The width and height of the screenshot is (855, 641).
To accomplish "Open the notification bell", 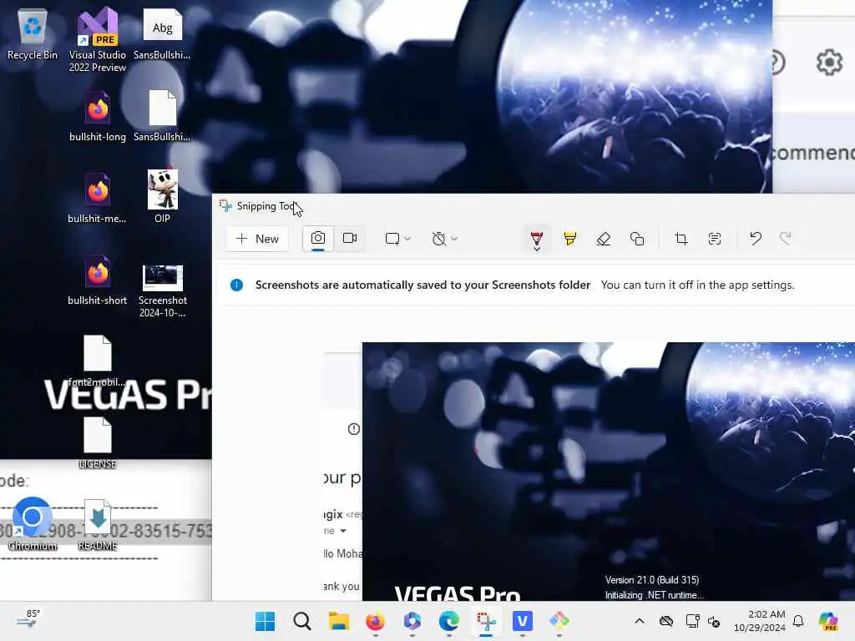I will coord(798,621).
